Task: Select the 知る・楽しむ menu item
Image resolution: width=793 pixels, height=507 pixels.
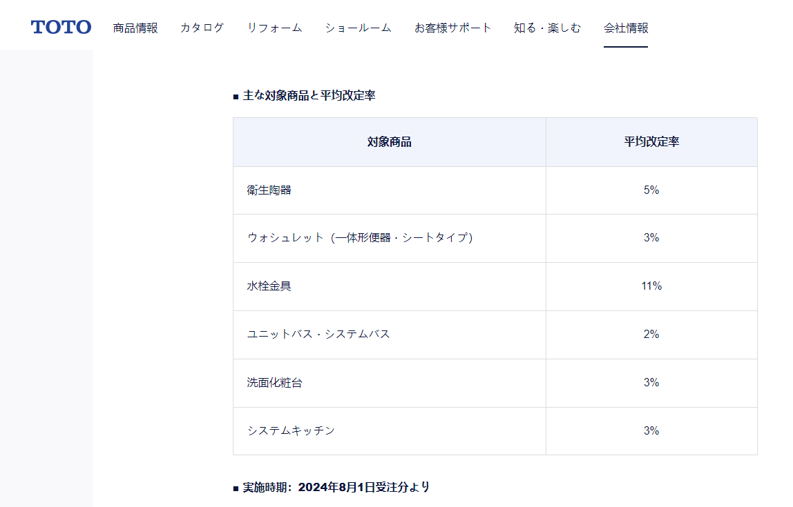Action: coord(547,28)
